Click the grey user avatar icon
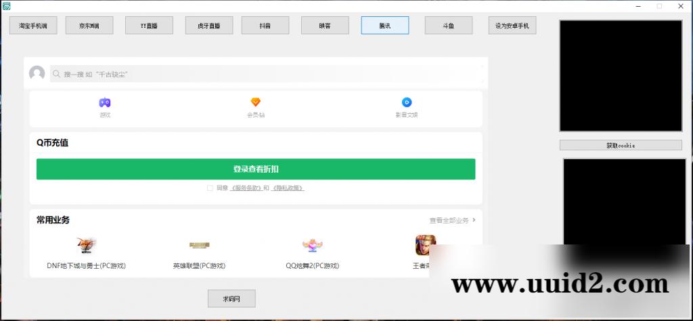693x321 pixels. coord(37,73)
